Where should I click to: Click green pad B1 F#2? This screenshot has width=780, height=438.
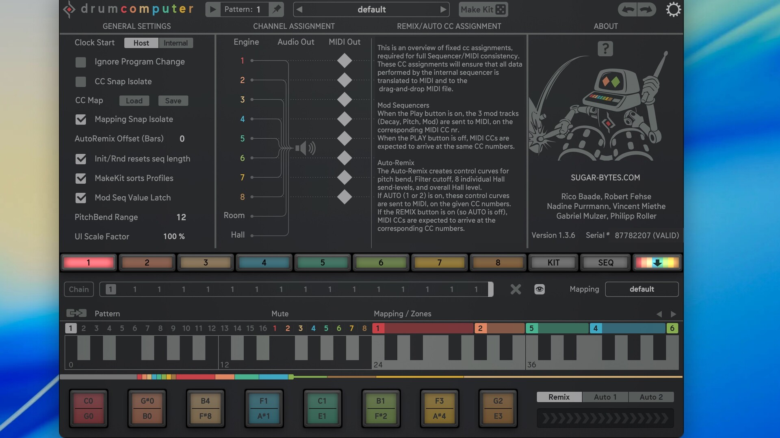[381, 408]
